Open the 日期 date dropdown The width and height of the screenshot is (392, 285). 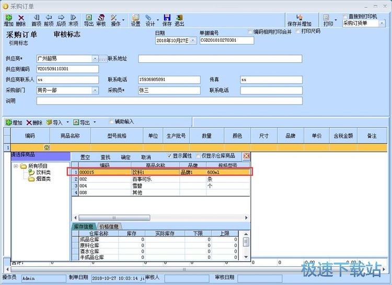click(x=193, y=41)
